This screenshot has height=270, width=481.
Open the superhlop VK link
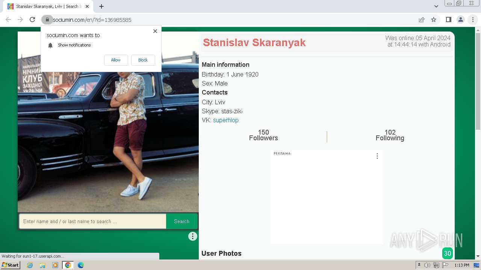(226, 120)
